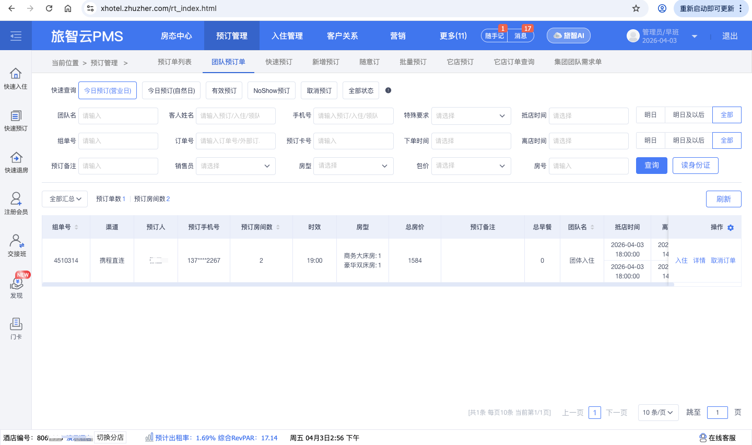The height and width of the screenshot is (445, 752).
Task: Open 快速入住 from the left sidebar
Action: [16, 79]
